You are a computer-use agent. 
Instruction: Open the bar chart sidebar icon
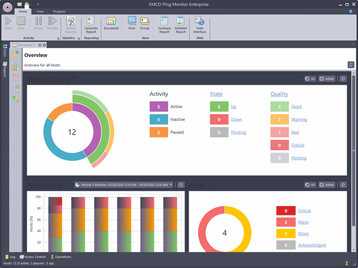15,67
